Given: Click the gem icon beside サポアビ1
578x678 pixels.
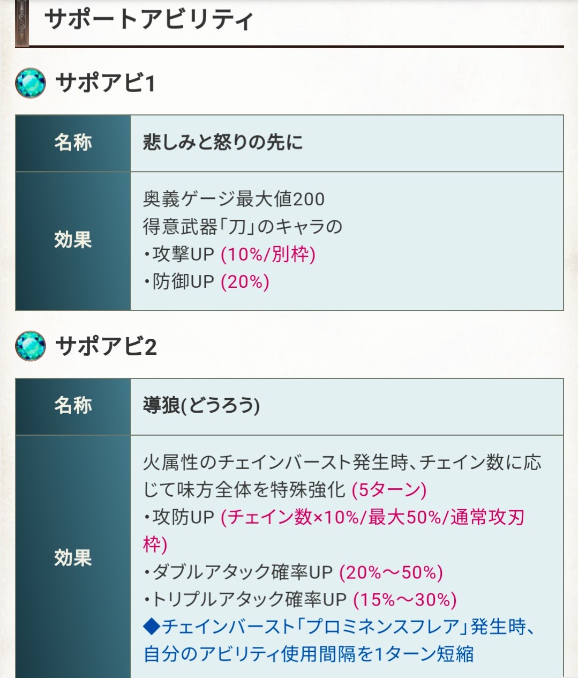Looking at the screenshot, I should (x=31, y=83).
